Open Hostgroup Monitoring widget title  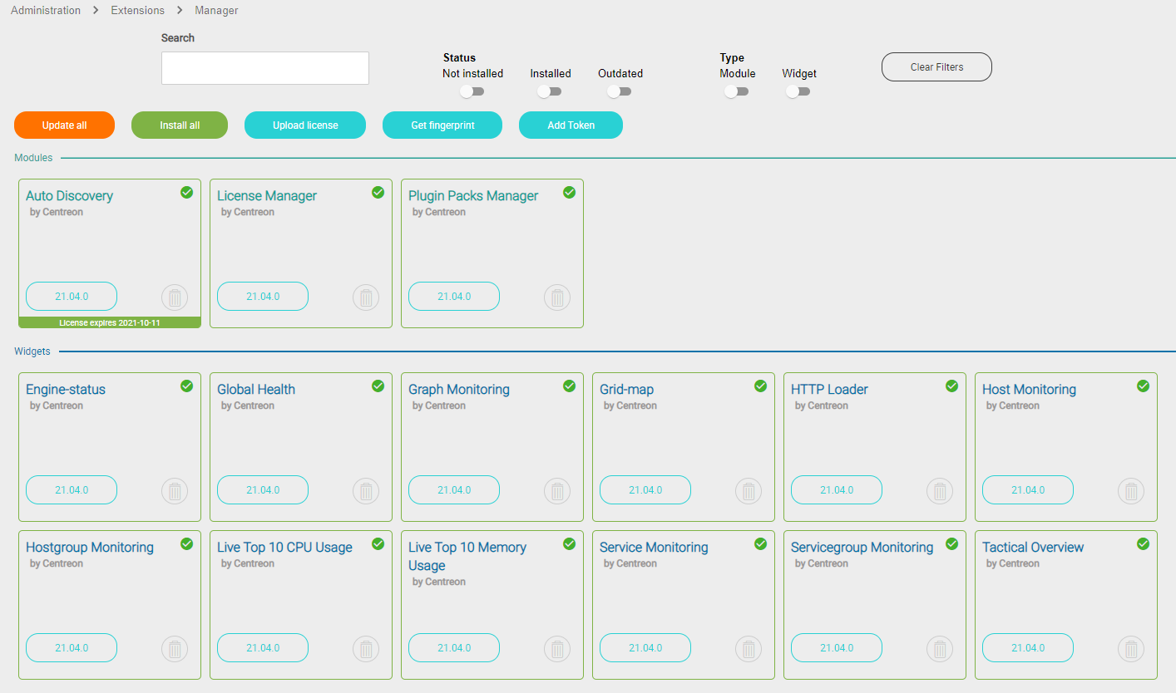pos(90,548)
